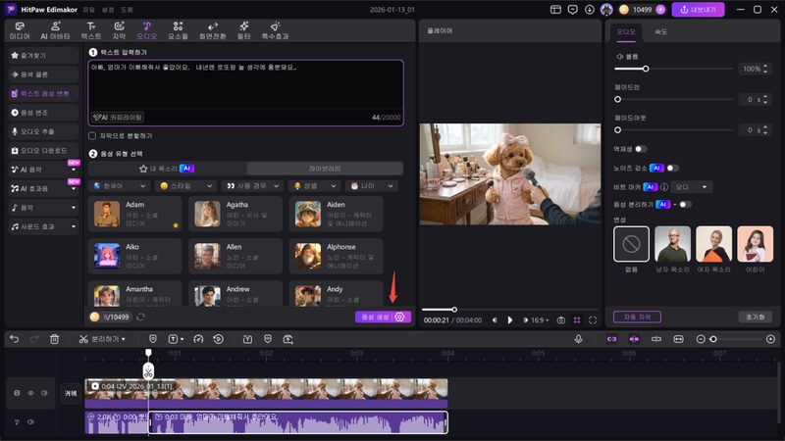This screenshot has height=441, width=785.
Task: Take a snapshot with the camera icon
Action: click(560, 319)
